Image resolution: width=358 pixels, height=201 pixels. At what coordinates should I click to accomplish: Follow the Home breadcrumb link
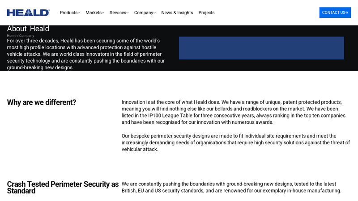pos(12,36)
